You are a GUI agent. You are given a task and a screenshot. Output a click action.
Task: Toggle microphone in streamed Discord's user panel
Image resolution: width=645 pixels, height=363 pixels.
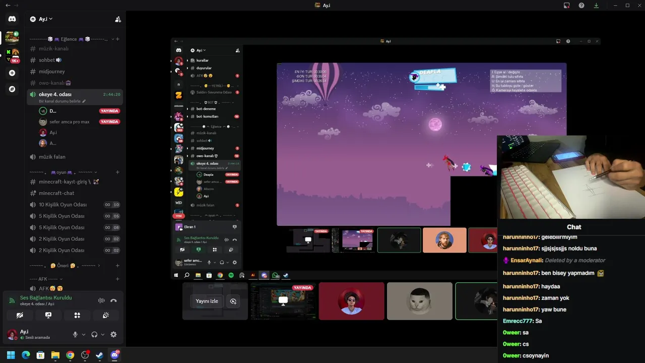[209, 262]
